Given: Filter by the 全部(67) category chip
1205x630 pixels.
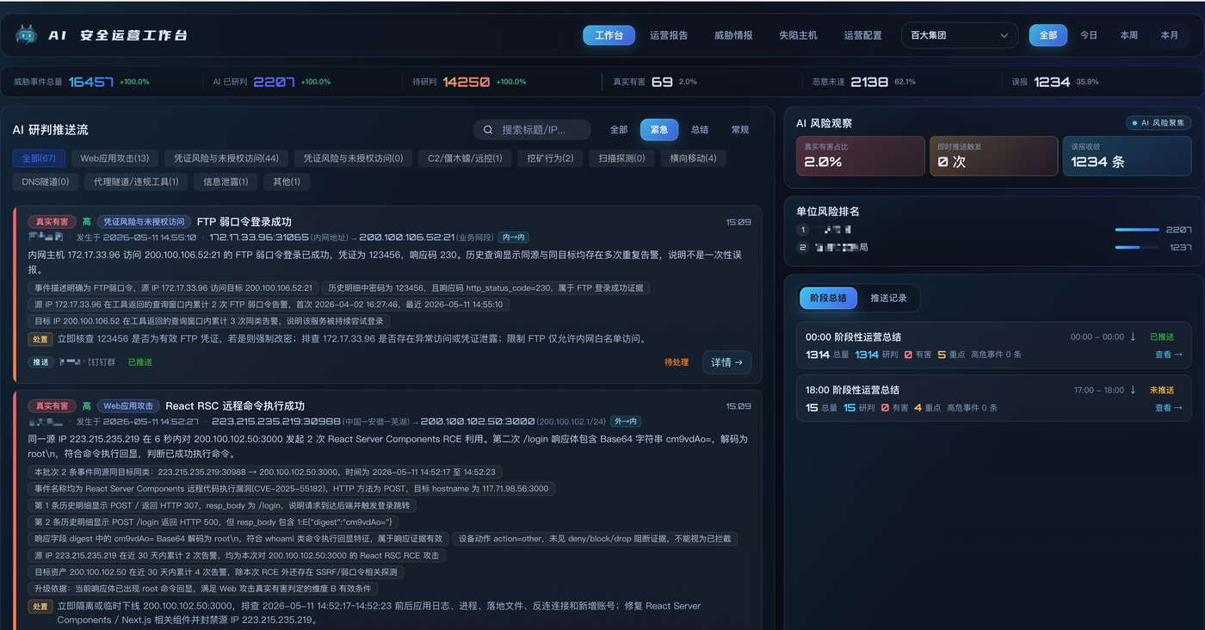Looking at the screenshot, I should (39, 158).
